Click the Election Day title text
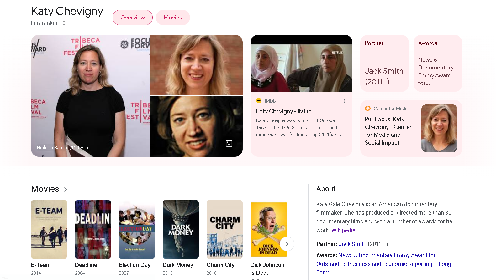The width and height of the screenshot is (496, 280). click(x=135, y=265)
